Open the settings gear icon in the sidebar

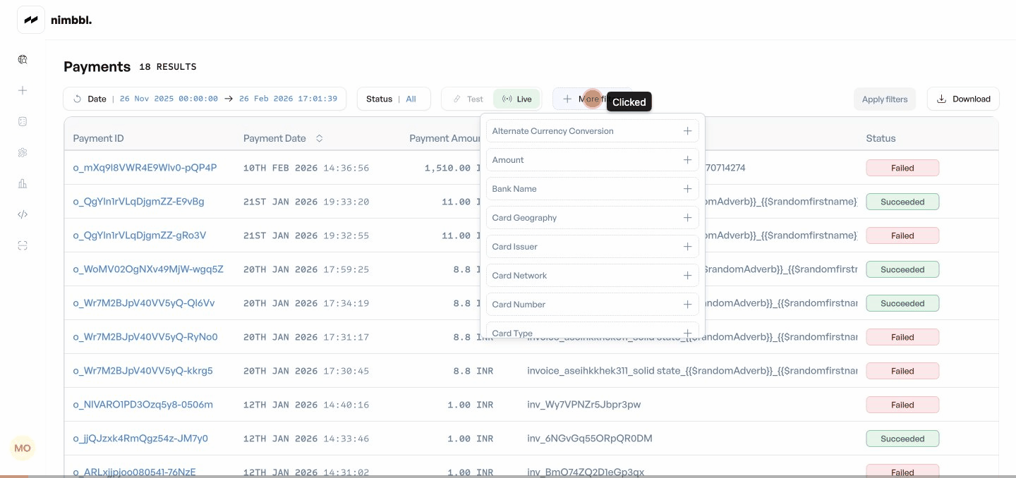[x=22, y=152]
